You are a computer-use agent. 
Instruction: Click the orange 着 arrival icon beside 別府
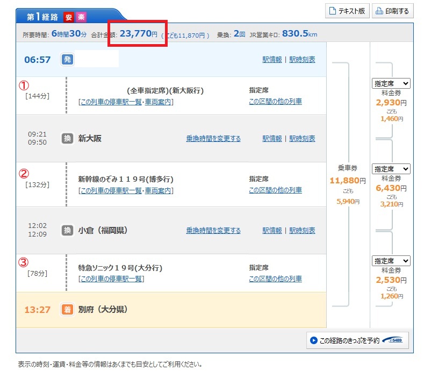(67, 309)
